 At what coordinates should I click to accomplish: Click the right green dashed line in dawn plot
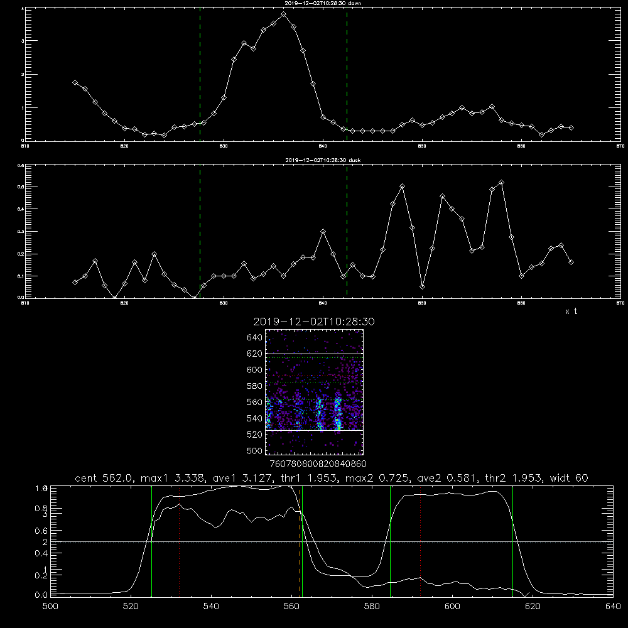click(x=347, y=76)
